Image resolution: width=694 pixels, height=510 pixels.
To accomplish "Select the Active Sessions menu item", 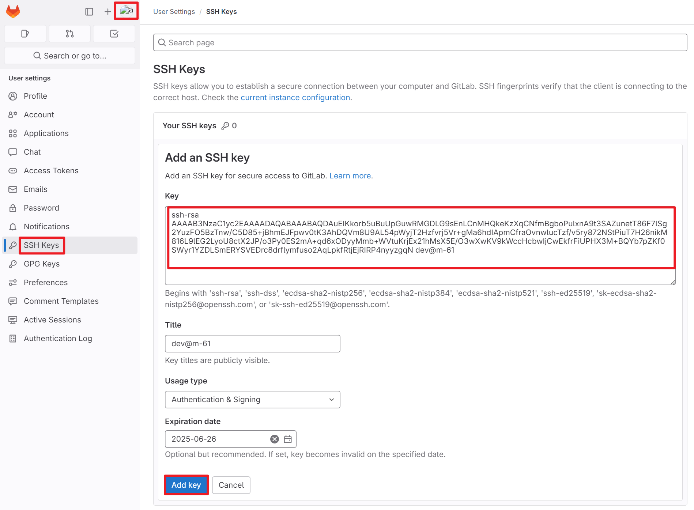I will [x=52, y=320].
